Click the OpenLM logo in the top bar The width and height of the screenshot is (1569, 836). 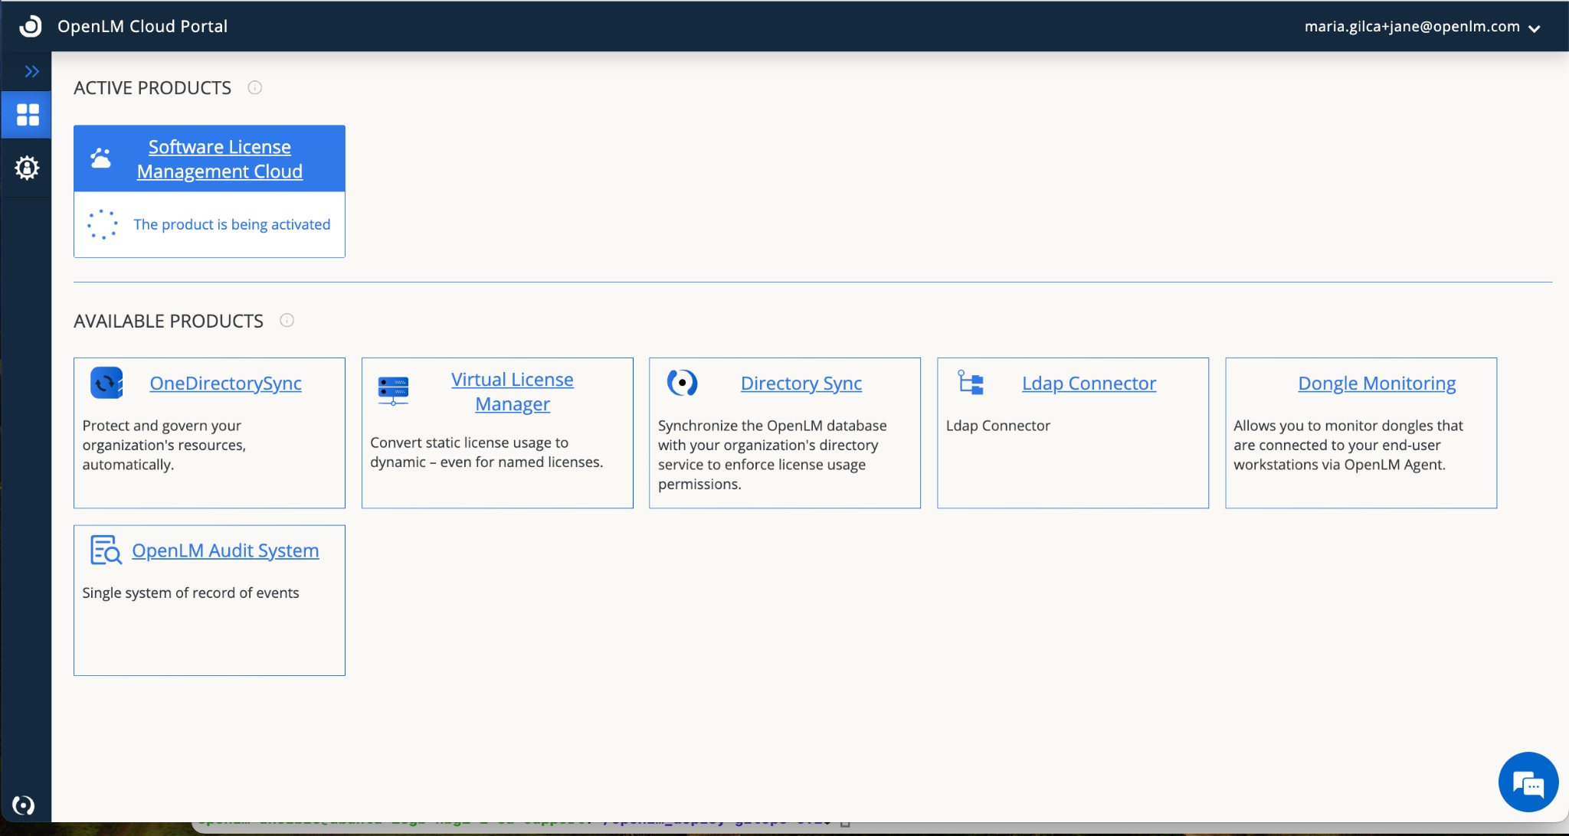(29, 25)
